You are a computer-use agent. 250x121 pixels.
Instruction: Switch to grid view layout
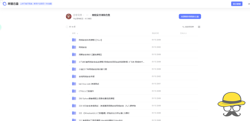tap(199, 27)
